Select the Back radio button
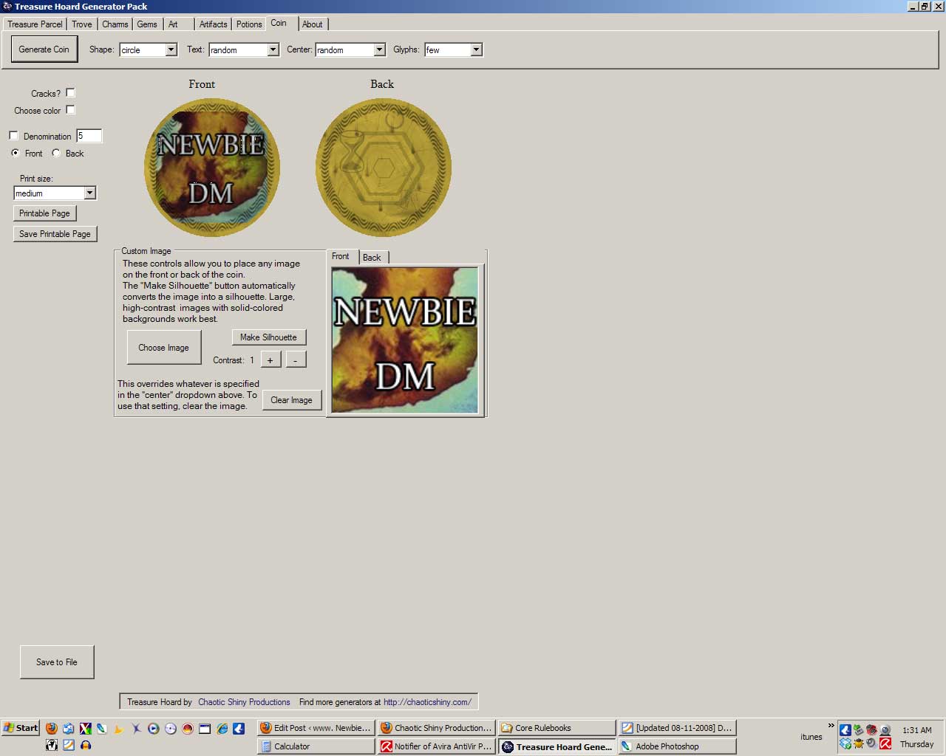The image size is (946, 756). click(x=56, y=153)
